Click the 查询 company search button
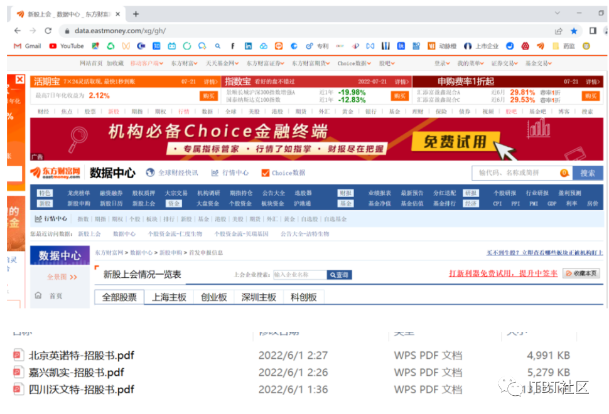Screen dimensions: 609x414 click(x=339, y=275)
